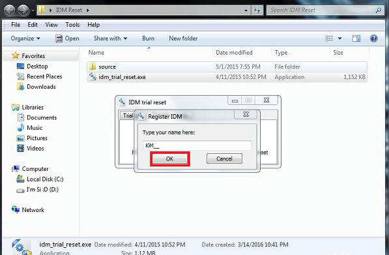Click the Open toolbar button
This screenshot has height=255, width=389.
pyautogui.click(x=67, y=38)
